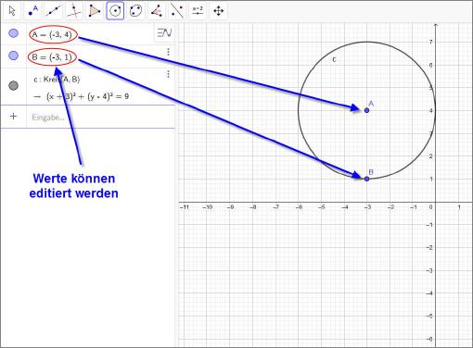Select the Move arrow tool
This screenshot has width=473, height=348.
point(12,11)
